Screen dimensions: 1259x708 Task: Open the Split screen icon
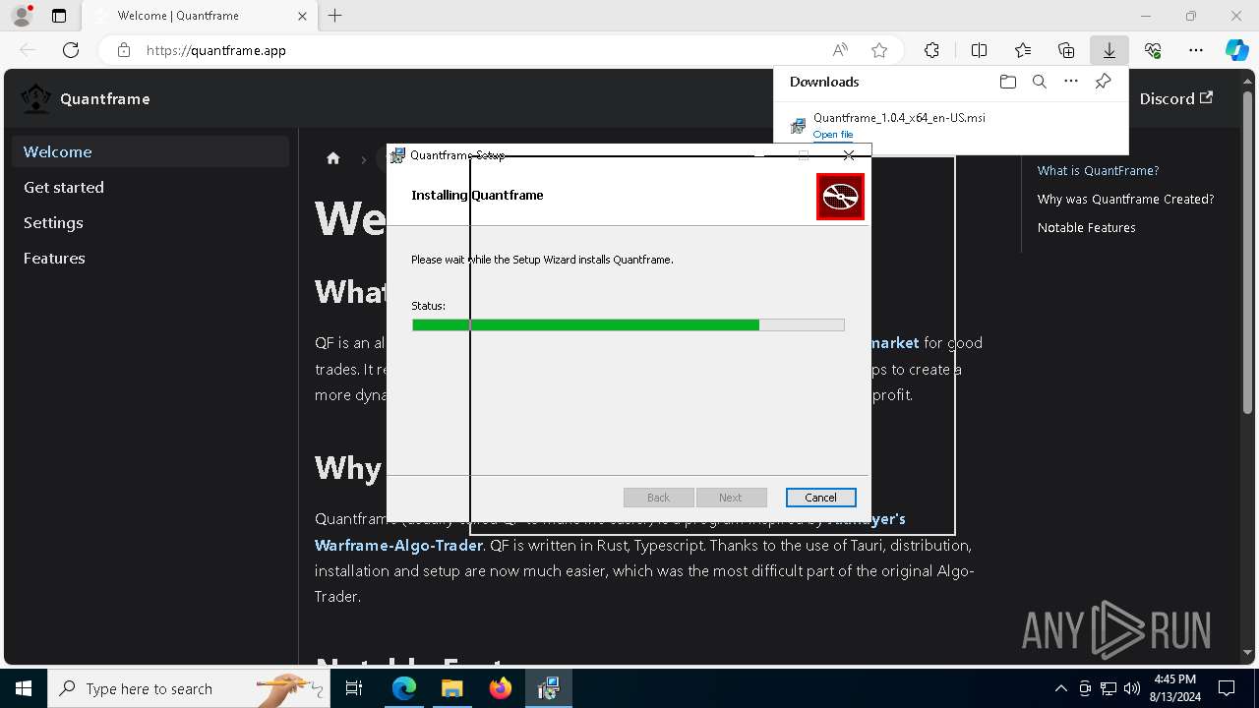point(979,50)
